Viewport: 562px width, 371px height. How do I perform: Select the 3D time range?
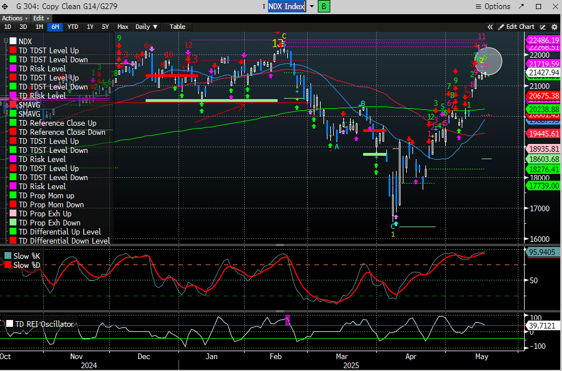click(23, 27)
